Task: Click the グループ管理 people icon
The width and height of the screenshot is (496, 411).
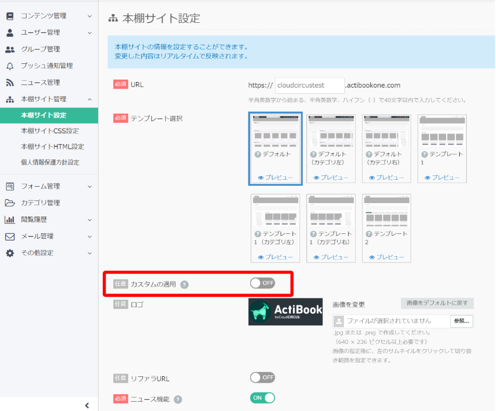Action: pos(10,49)
